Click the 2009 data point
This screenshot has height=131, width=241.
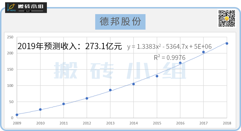point(17,115)
